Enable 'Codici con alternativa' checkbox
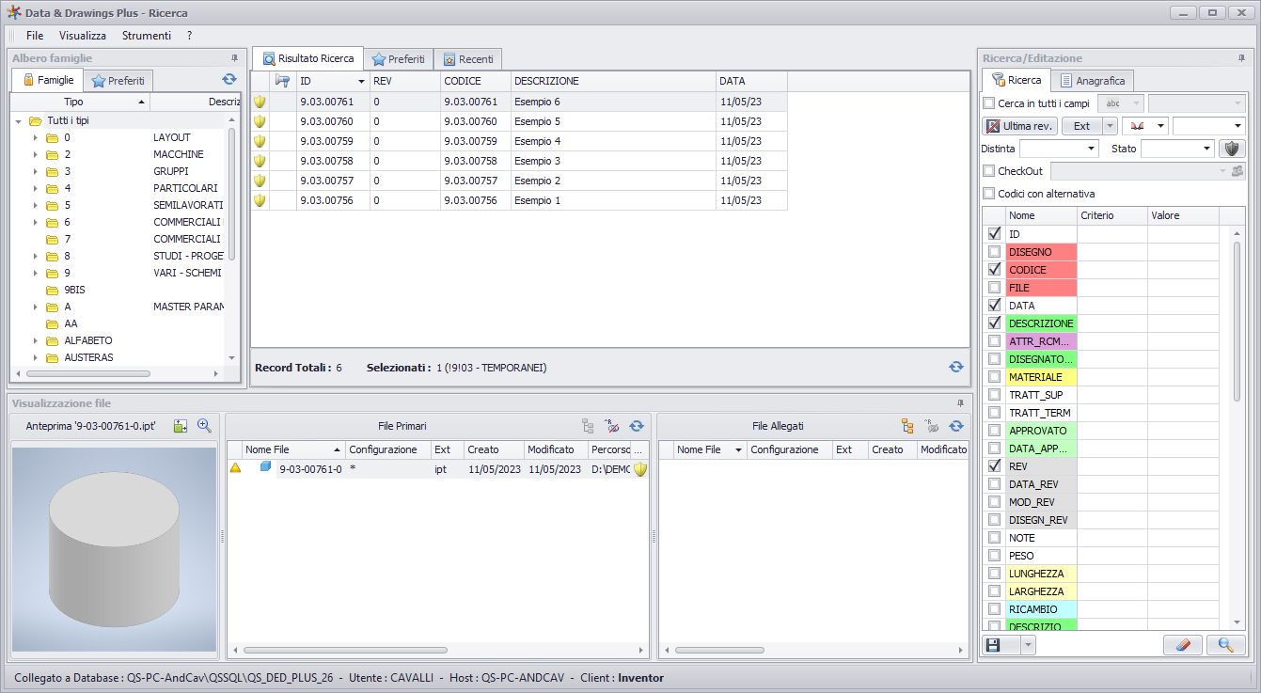This screenshot has width=1261, height=693. [988, 194]
